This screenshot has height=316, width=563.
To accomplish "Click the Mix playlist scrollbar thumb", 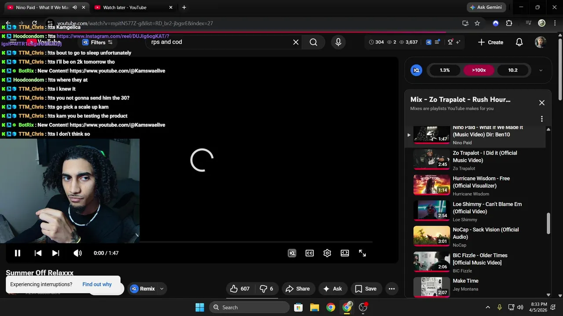I will coord(548,224).
